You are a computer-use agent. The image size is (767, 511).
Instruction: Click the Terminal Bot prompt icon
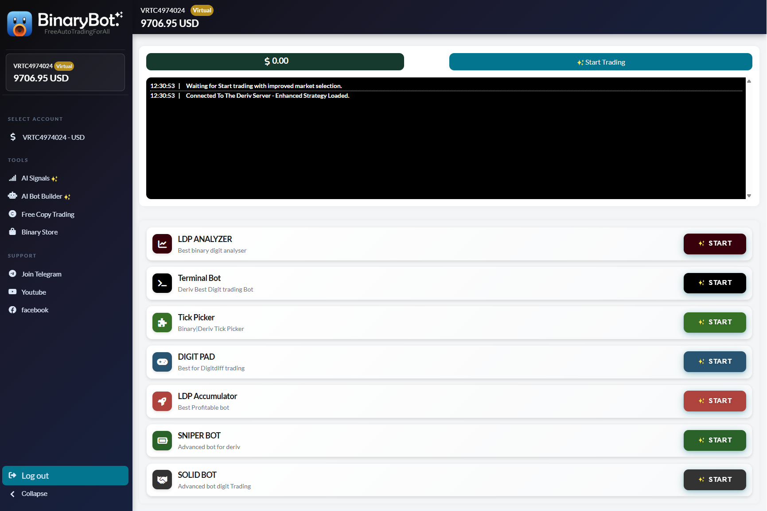[x=162, y=283]
